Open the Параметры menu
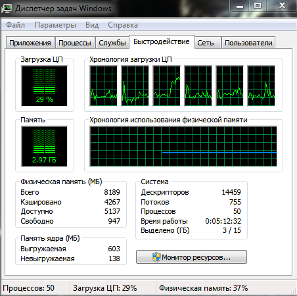 point(55,25)
